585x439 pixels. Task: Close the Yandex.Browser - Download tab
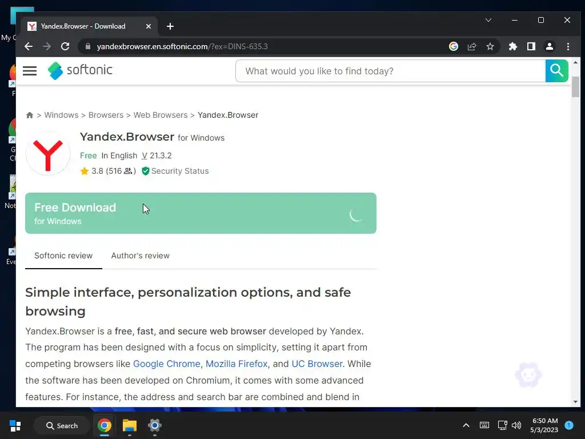point(148,26)
